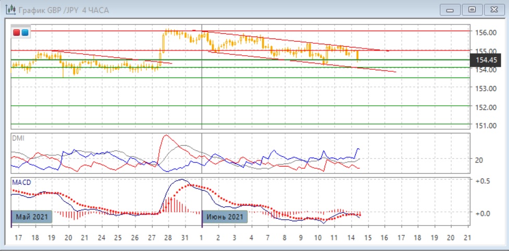The image size is (509, 251).
Task: Click date 14 on the time axis
Action: click(351, 237)
